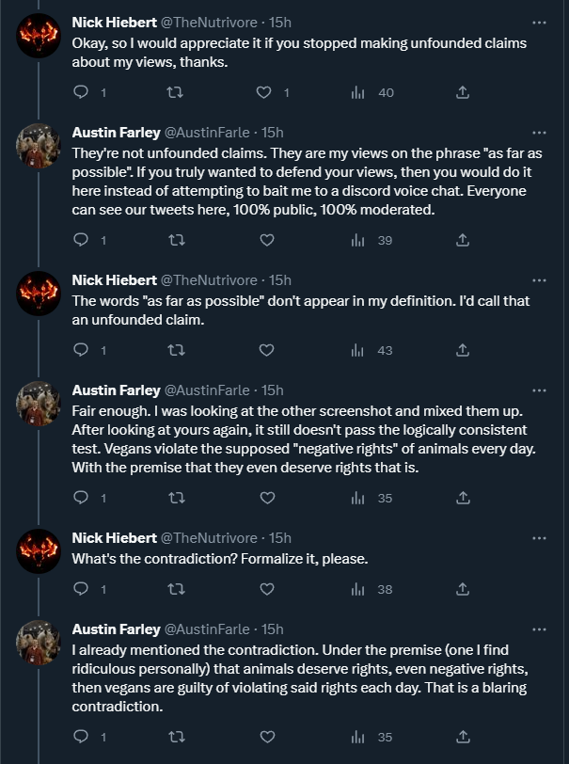Screen dimensions: 569x764
Task: Share Nick's first tweet about unfounded claims
Action: [463, 92]
